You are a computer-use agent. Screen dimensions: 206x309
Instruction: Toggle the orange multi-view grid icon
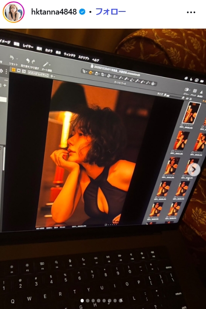click(x=14, y=70)
